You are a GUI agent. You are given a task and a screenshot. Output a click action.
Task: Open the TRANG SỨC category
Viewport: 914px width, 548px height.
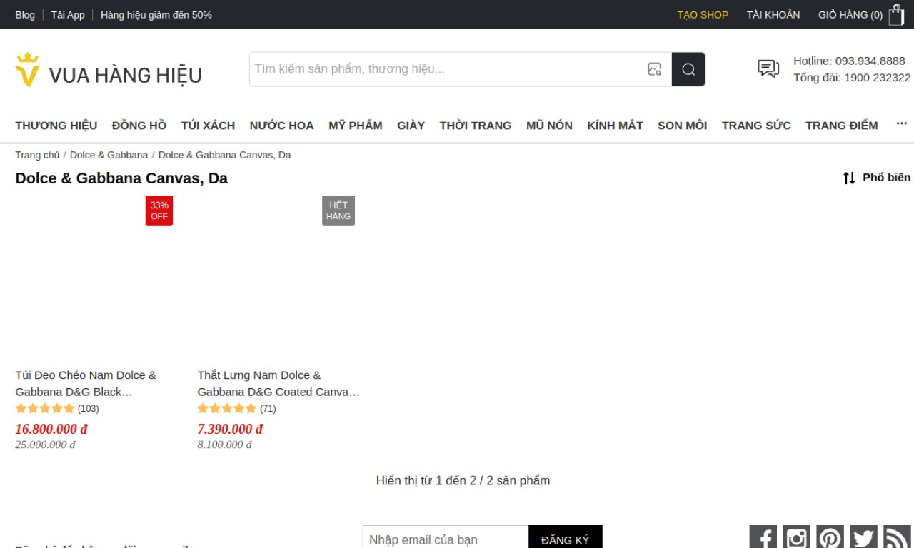(756, 126)
